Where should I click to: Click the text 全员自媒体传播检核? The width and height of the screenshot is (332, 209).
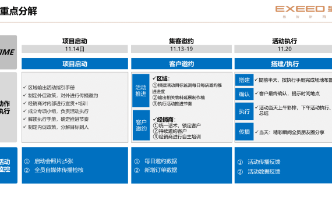[59, 170]
